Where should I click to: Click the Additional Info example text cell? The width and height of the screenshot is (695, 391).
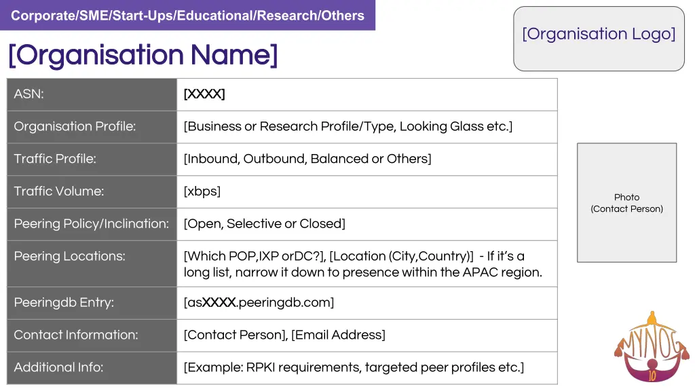(367, 368)
